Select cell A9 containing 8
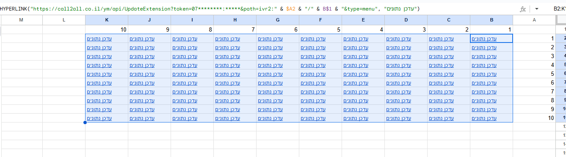 534,100
